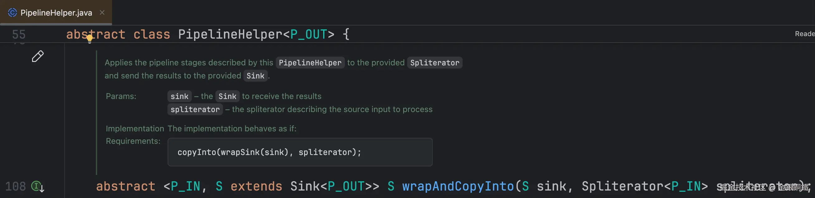
Task: Open the Spliterator link in the doc description
Action: coord(434,63)
